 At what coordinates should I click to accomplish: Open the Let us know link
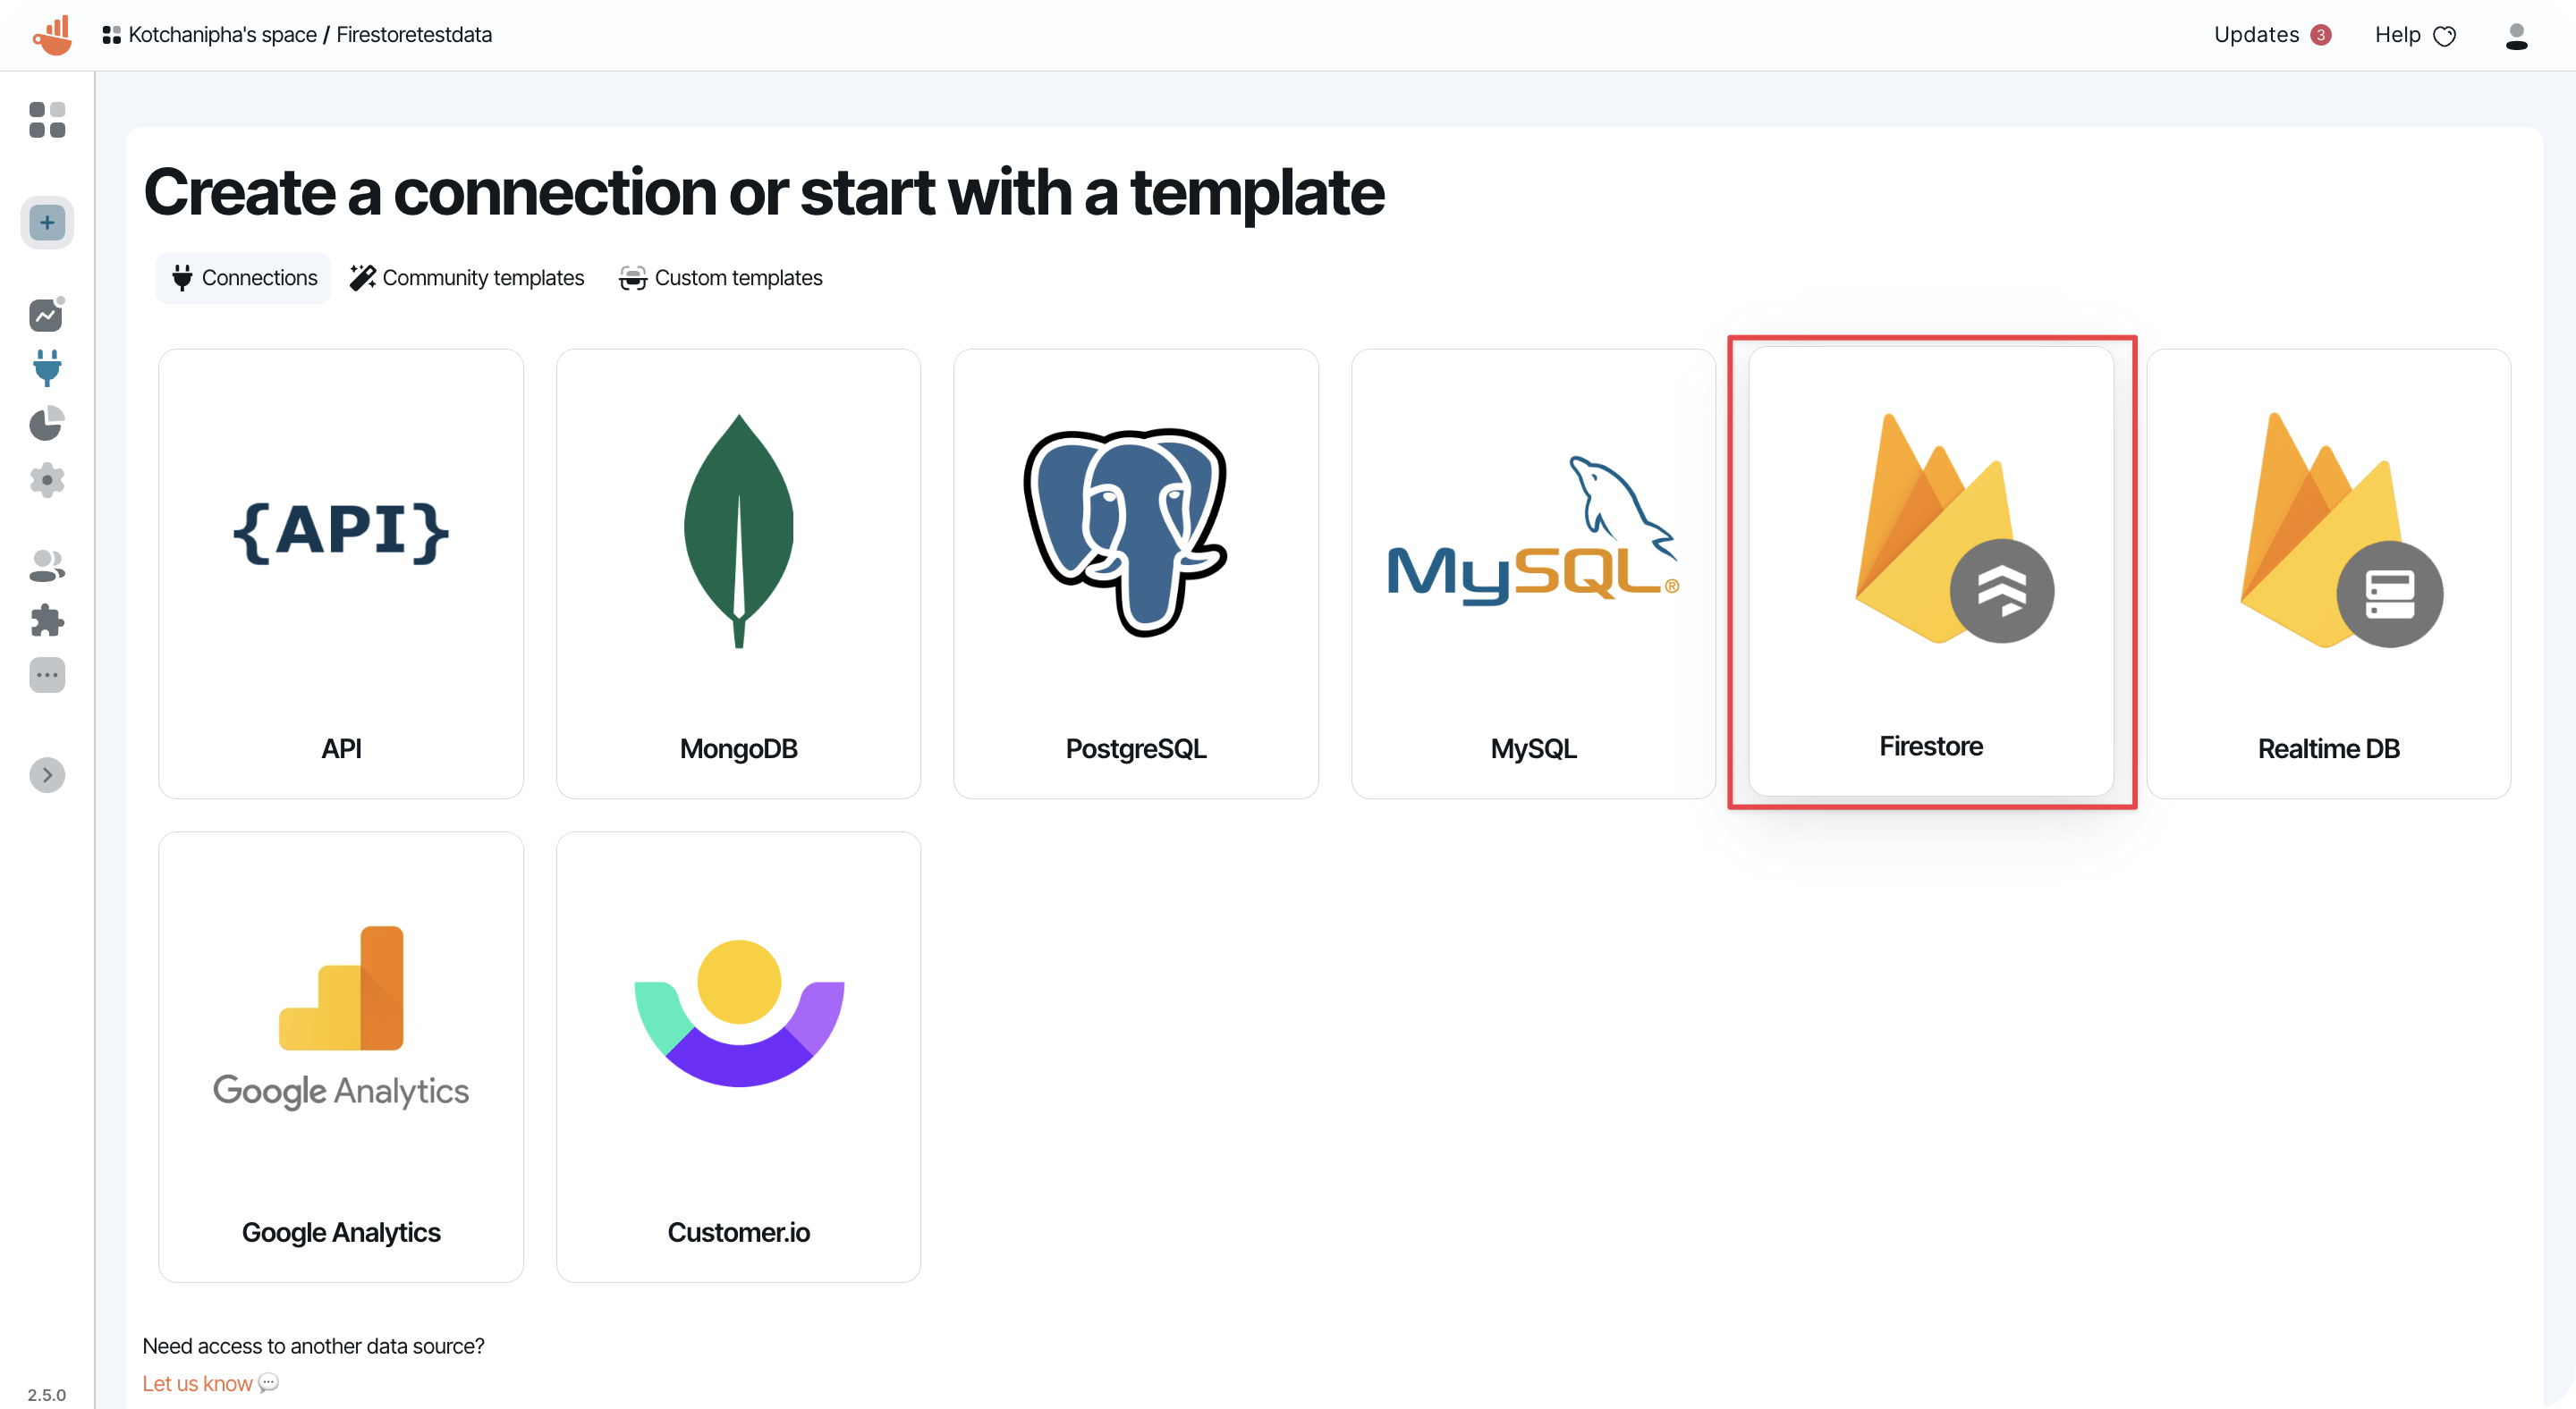[197, 1382]
